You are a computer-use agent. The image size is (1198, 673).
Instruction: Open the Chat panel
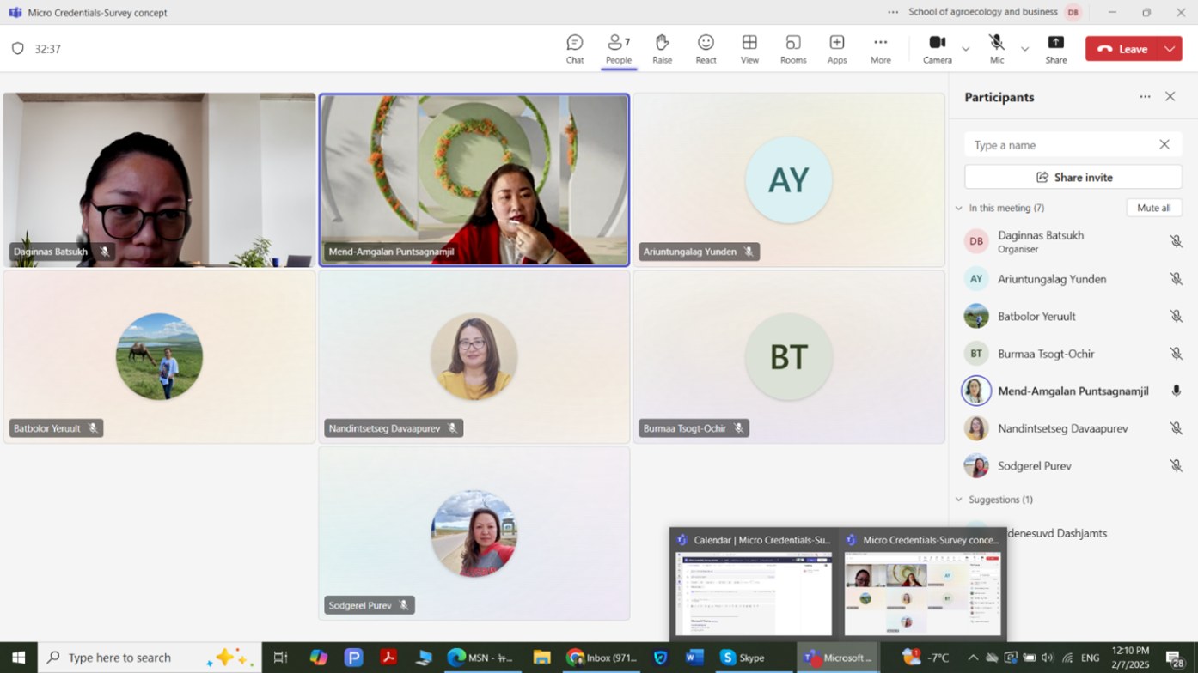coord(575,48)
